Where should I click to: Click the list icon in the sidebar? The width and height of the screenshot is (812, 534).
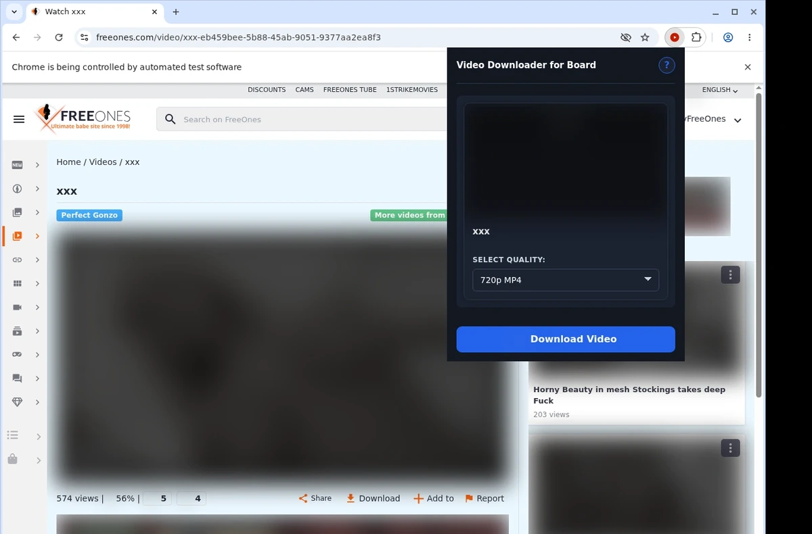pyautogui.click(x=12, y=435)
